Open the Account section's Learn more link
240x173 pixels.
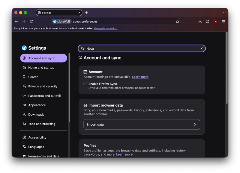[140, 77]
